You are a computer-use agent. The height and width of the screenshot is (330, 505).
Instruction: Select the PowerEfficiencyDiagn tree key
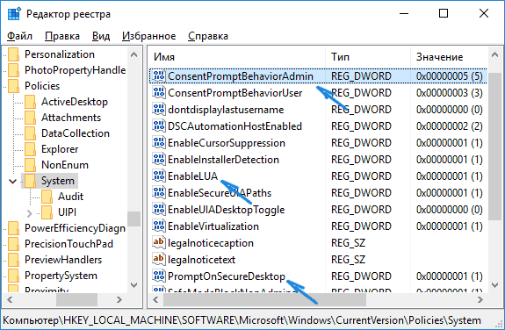tap(75, 228)
